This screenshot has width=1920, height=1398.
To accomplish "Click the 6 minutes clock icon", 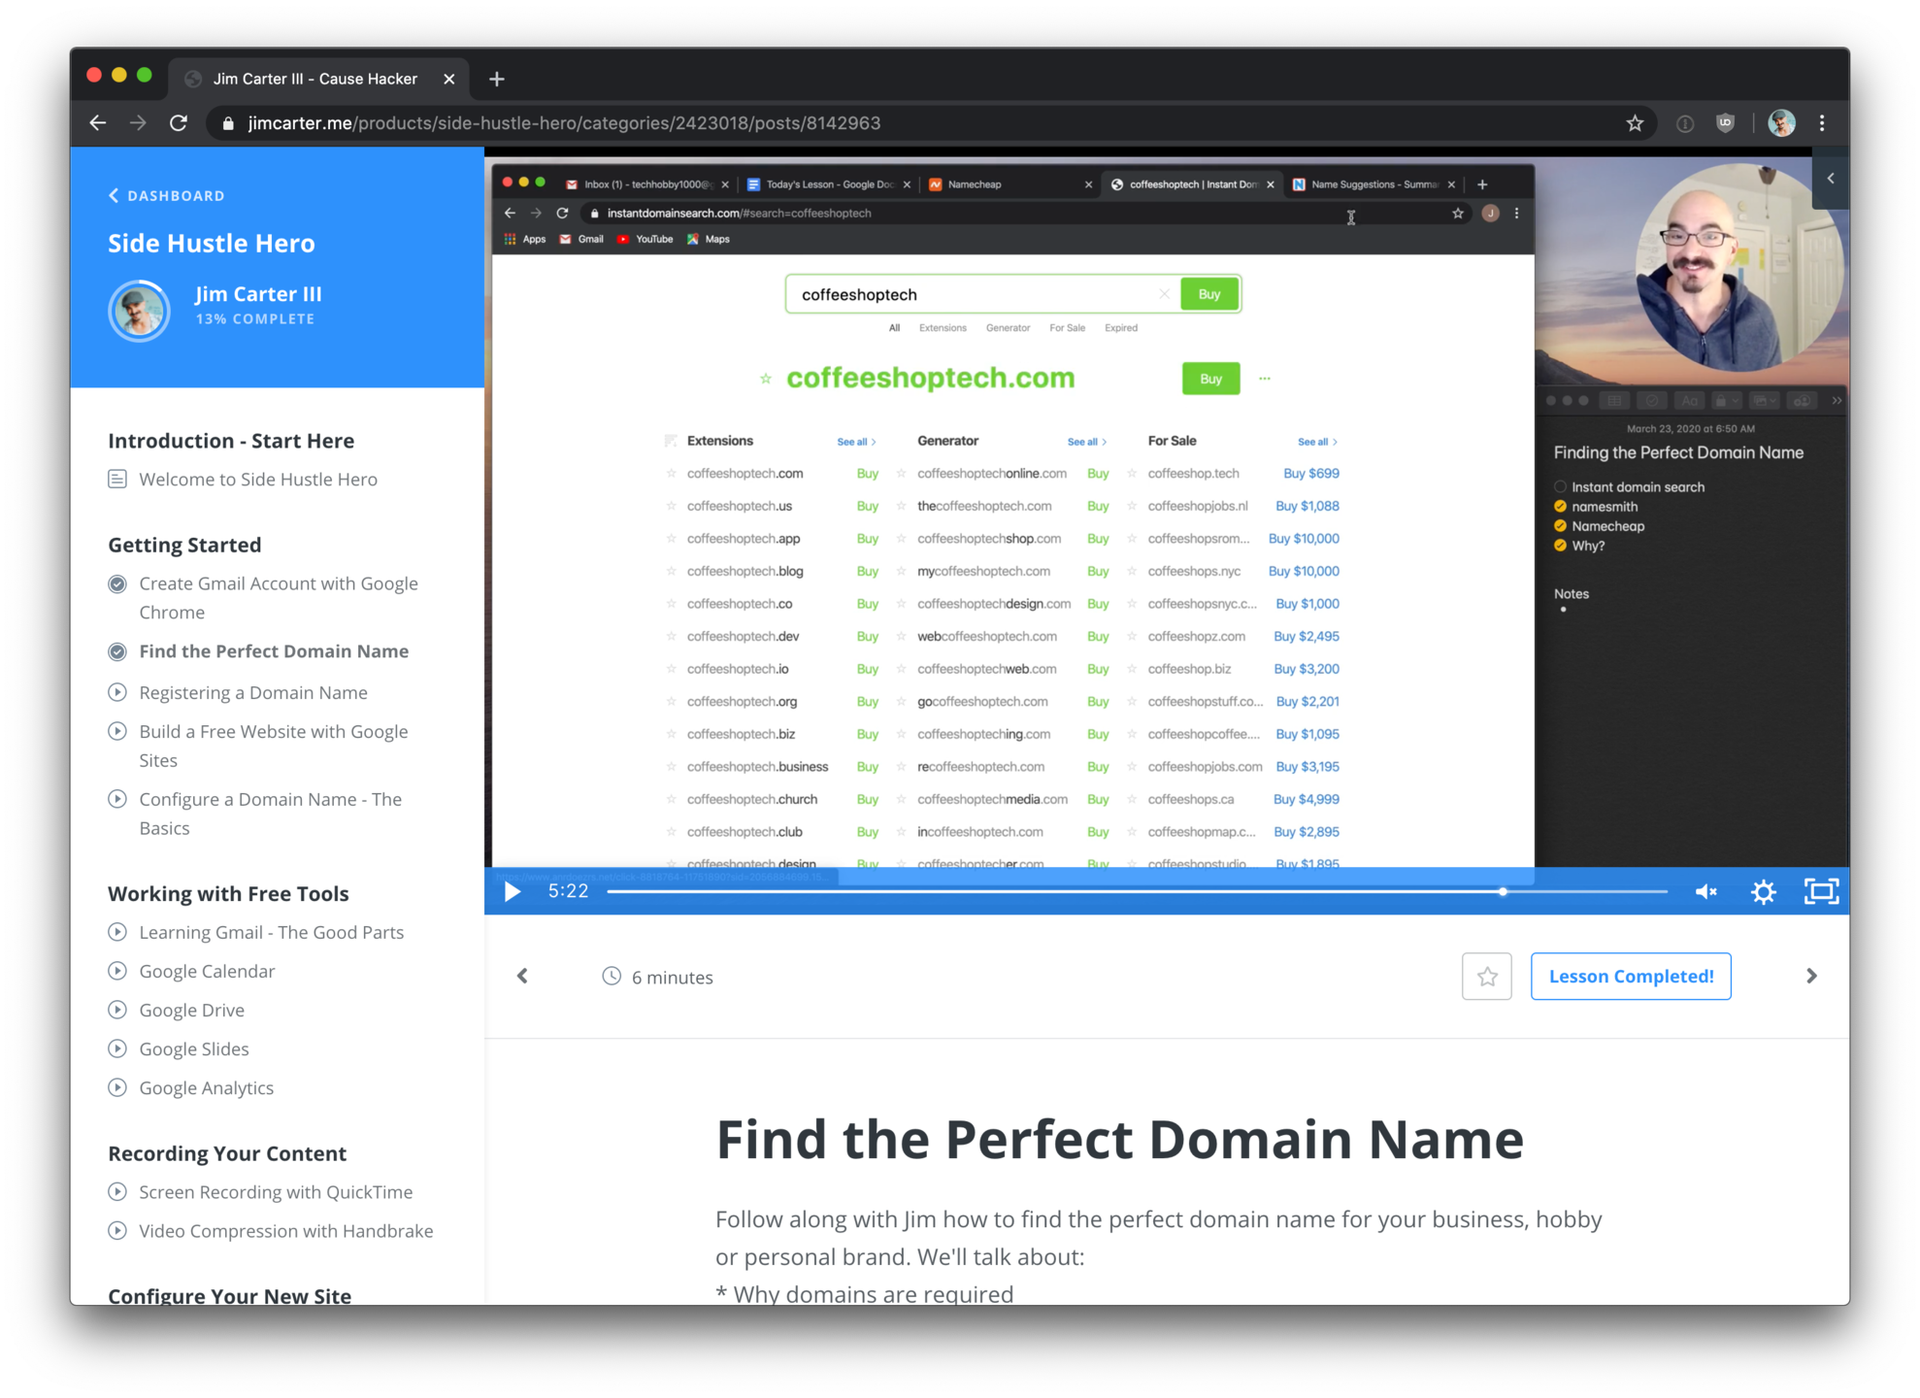I will (612, 976).
